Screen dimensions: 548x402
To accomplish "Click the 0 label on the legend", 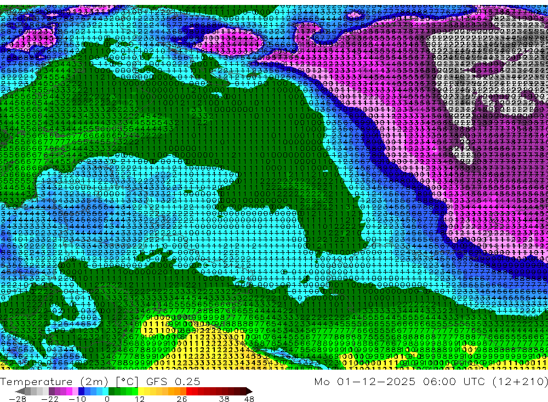I will tap(107, 399).
